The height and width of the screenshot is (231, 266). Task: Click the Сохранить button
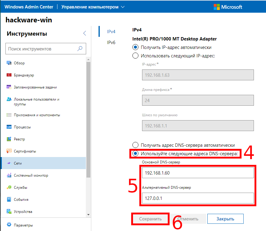[x=150, y=219]
